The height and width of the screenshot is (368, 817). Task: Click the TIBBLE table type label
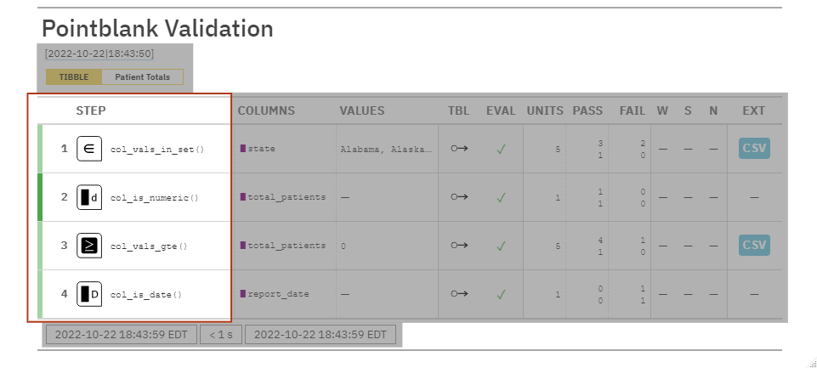[x=74, y=77]
